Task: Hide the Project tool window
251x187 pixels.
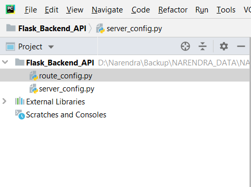Action: [241, 46]
